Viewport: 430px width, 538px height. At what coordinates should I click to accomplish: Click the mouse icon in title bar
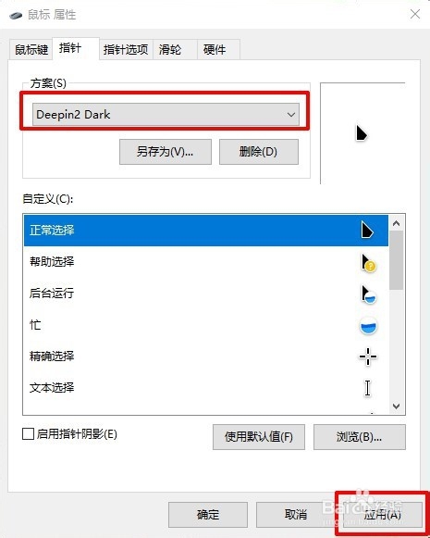tap(16, 15)
